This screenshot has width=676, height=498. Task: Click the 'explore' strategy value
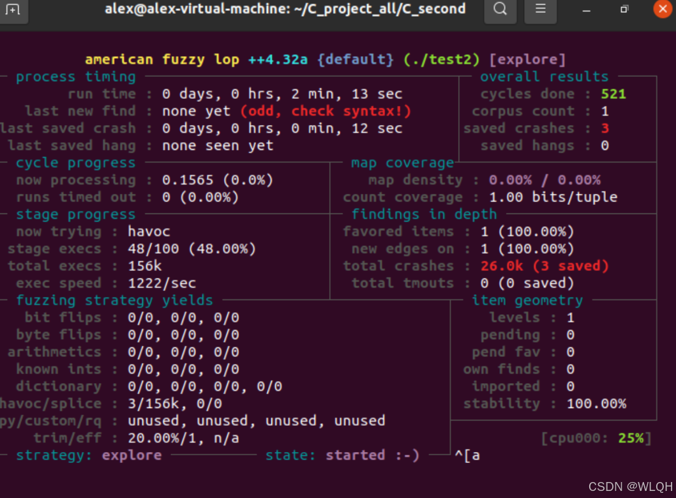click(132, 455)
